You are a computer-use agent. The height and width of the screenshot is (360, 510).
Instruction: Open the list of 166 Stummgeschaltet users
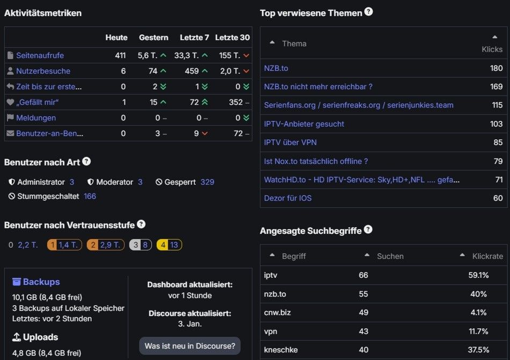point(90,196)
